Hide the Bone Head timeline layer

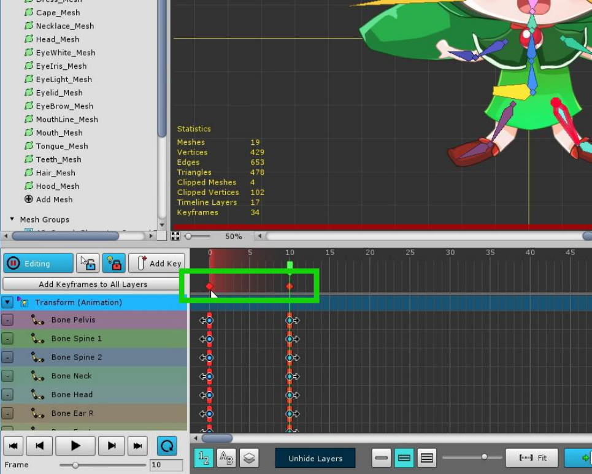tap(7, 395)
